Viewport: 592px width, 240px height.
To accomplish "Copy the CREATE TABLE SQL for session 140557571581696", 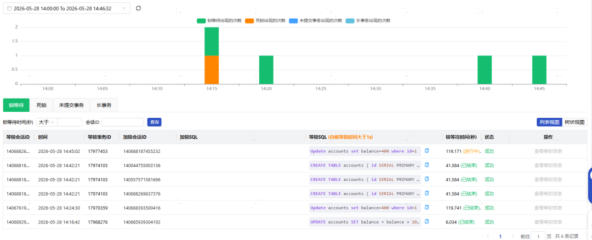I will [427, 179].
